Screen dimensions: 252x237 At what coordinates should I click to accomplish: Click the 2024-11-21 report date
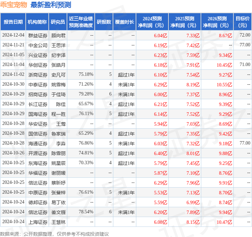point(13,45)
